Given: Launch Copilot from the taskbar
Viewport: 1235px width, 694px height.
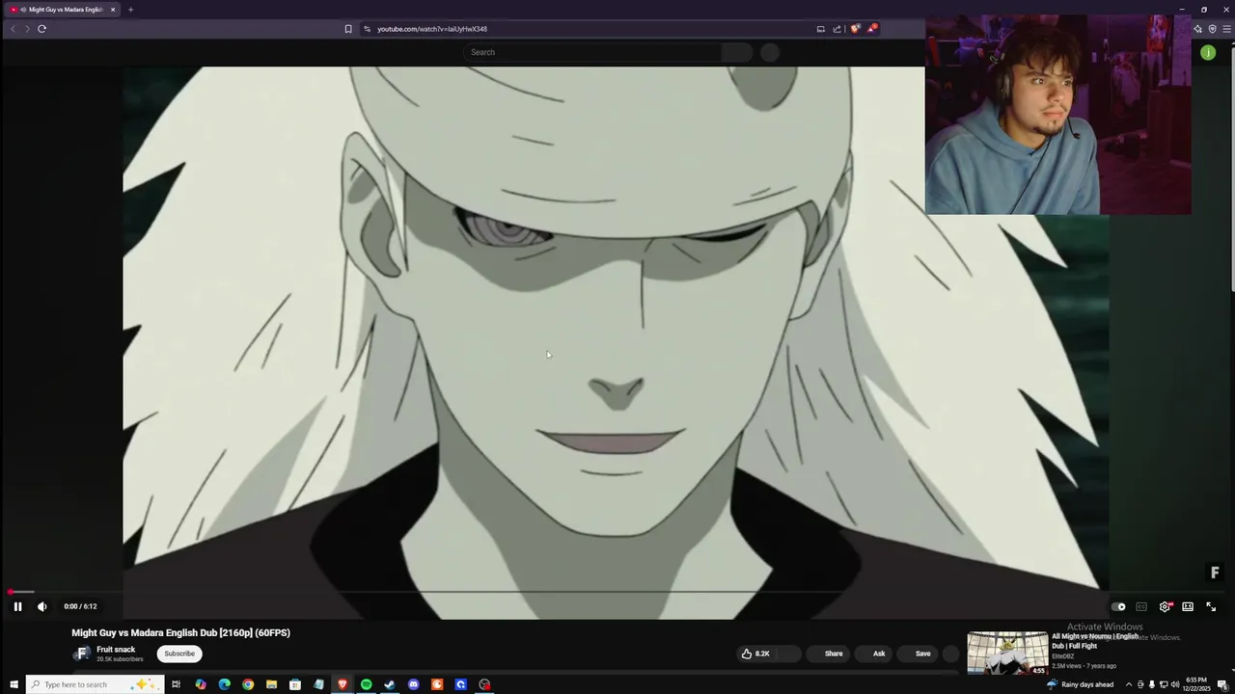Looking at the screenshot, I should tap(201, 684).
